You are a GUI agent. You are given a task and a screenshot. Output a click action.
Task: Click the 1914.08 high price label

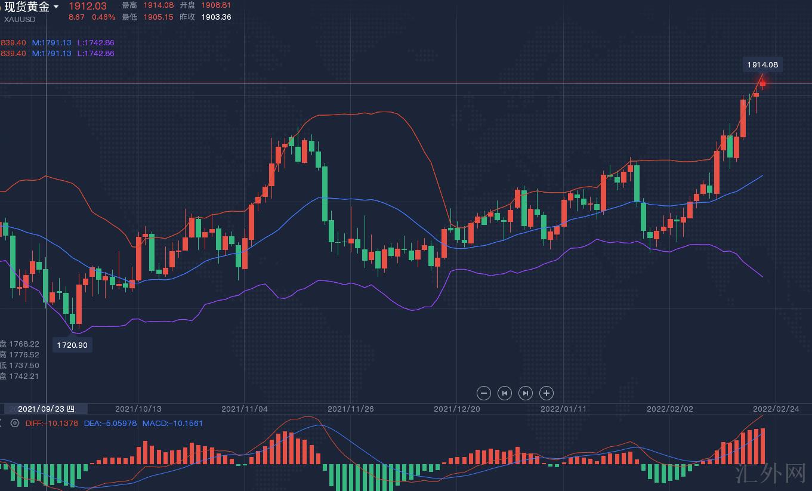point(762,64)
